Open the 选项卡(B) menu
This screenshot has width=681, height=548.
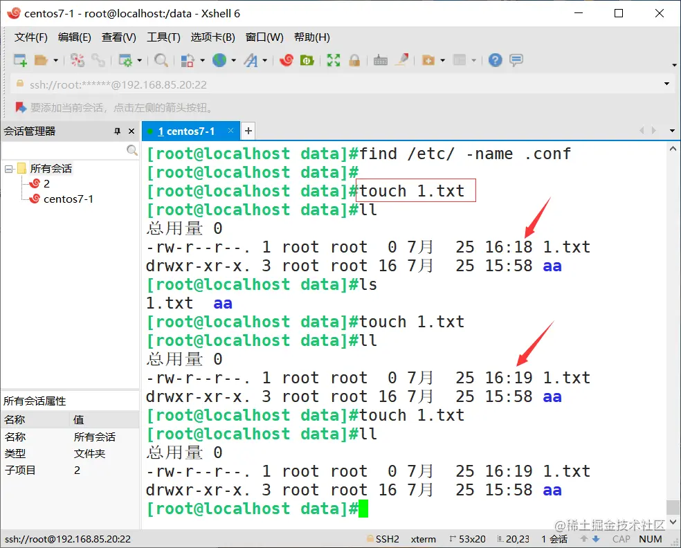(x=213, y=37)
